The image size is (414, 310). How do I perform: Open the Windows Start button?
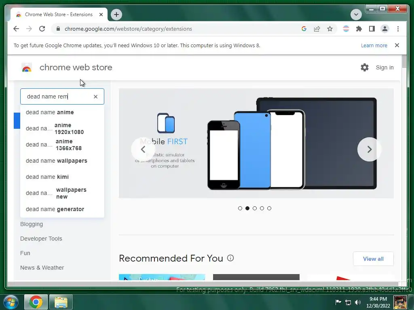click(x=10, y=302)
